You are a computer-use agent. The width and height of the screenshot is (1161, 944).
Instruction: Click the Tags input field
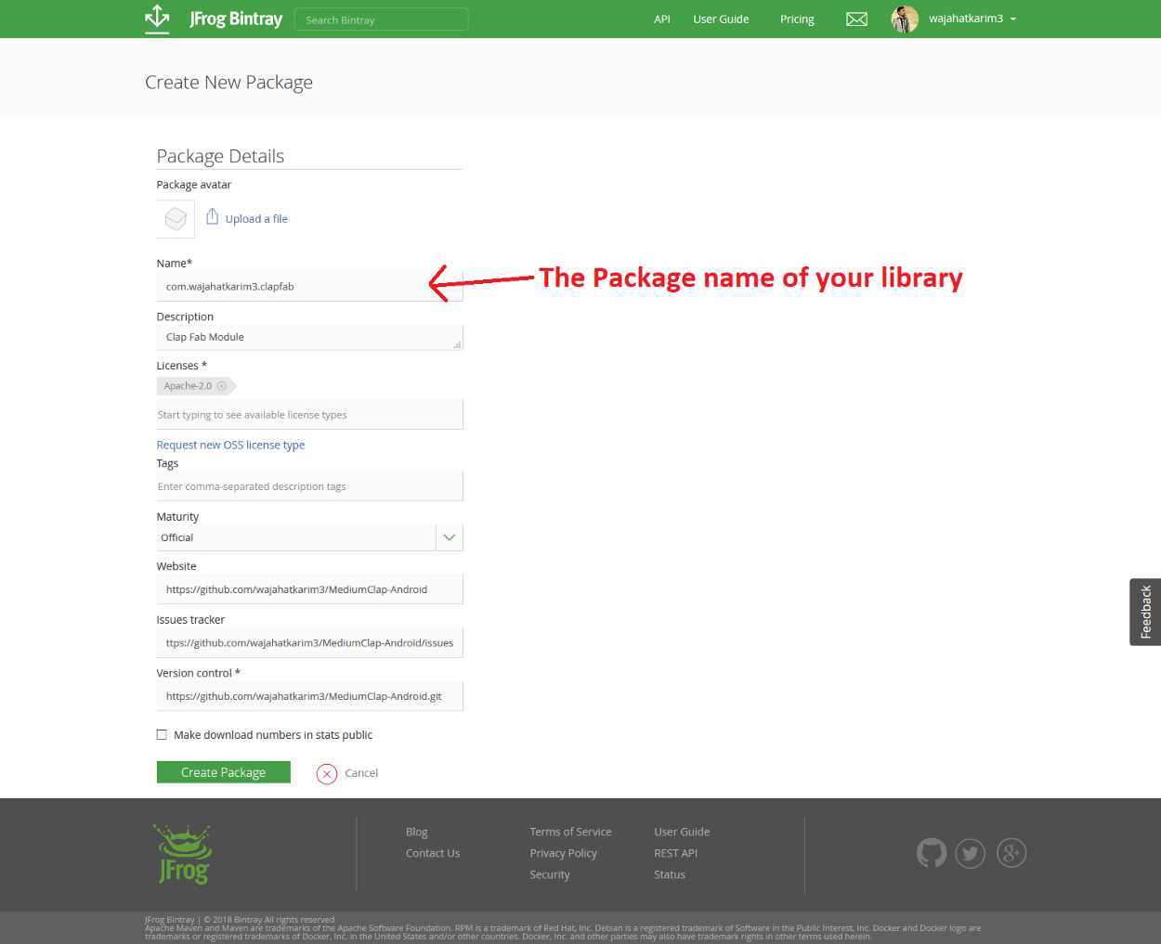pos(309,486)
